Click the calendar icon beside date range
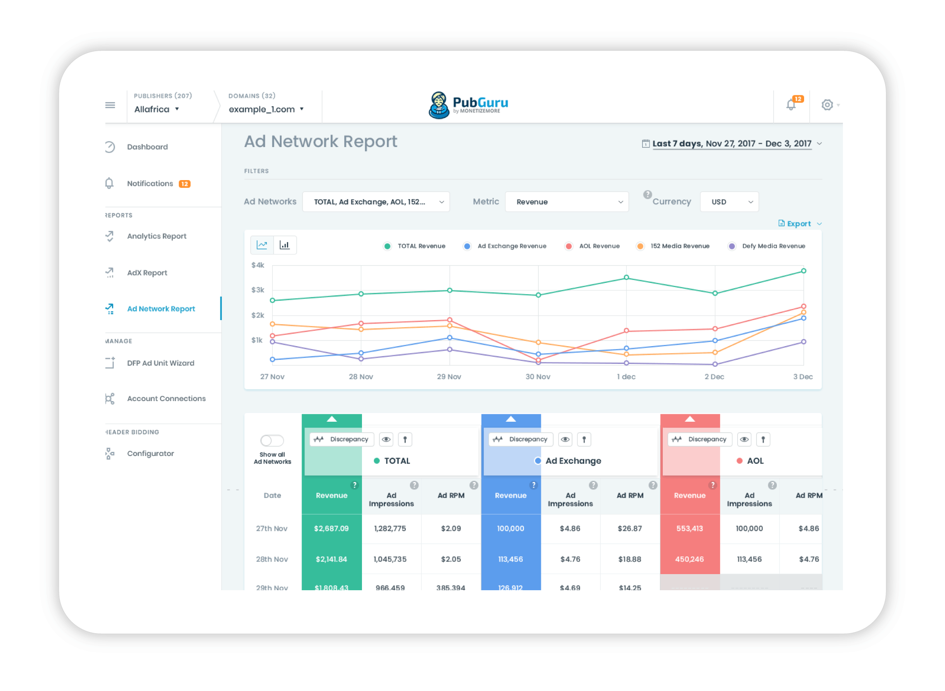This screenshot has width=945, height=691. pos(646,144)
